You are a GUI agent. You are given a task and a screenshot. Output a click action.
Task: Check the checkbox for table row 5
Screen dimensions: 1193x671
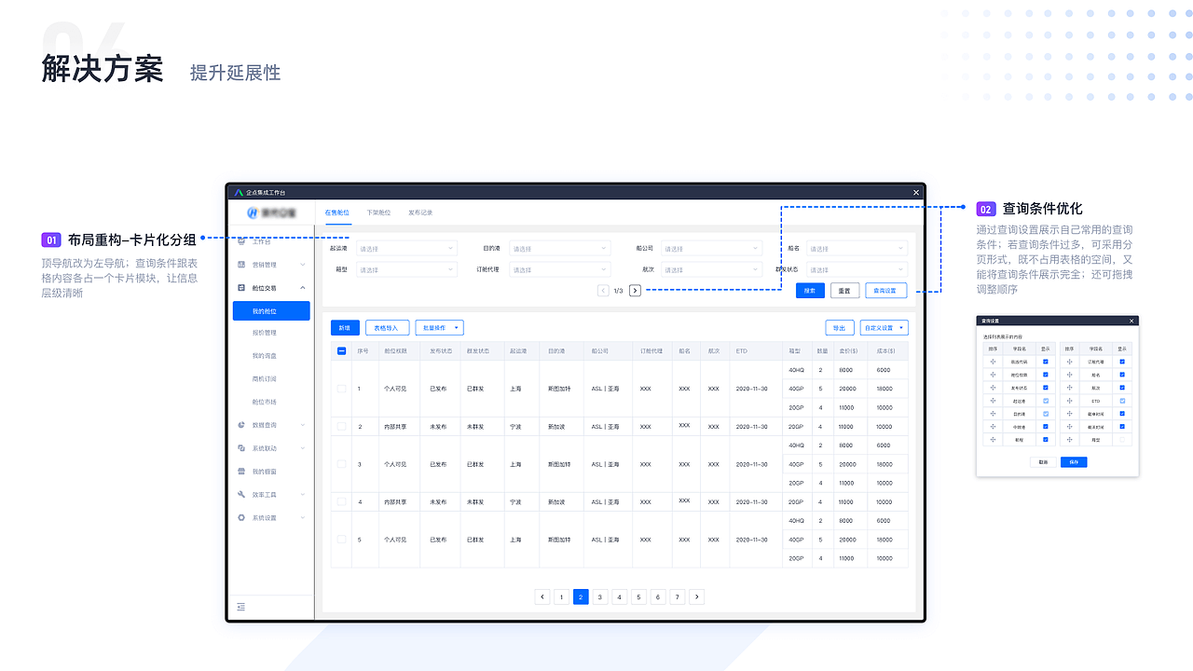click(x=341, y=540)
